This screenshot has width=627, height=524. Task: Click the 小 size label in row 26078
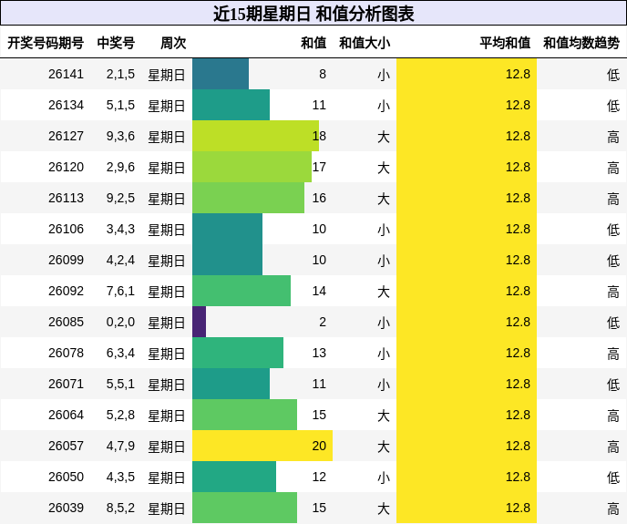coord(384,354)
